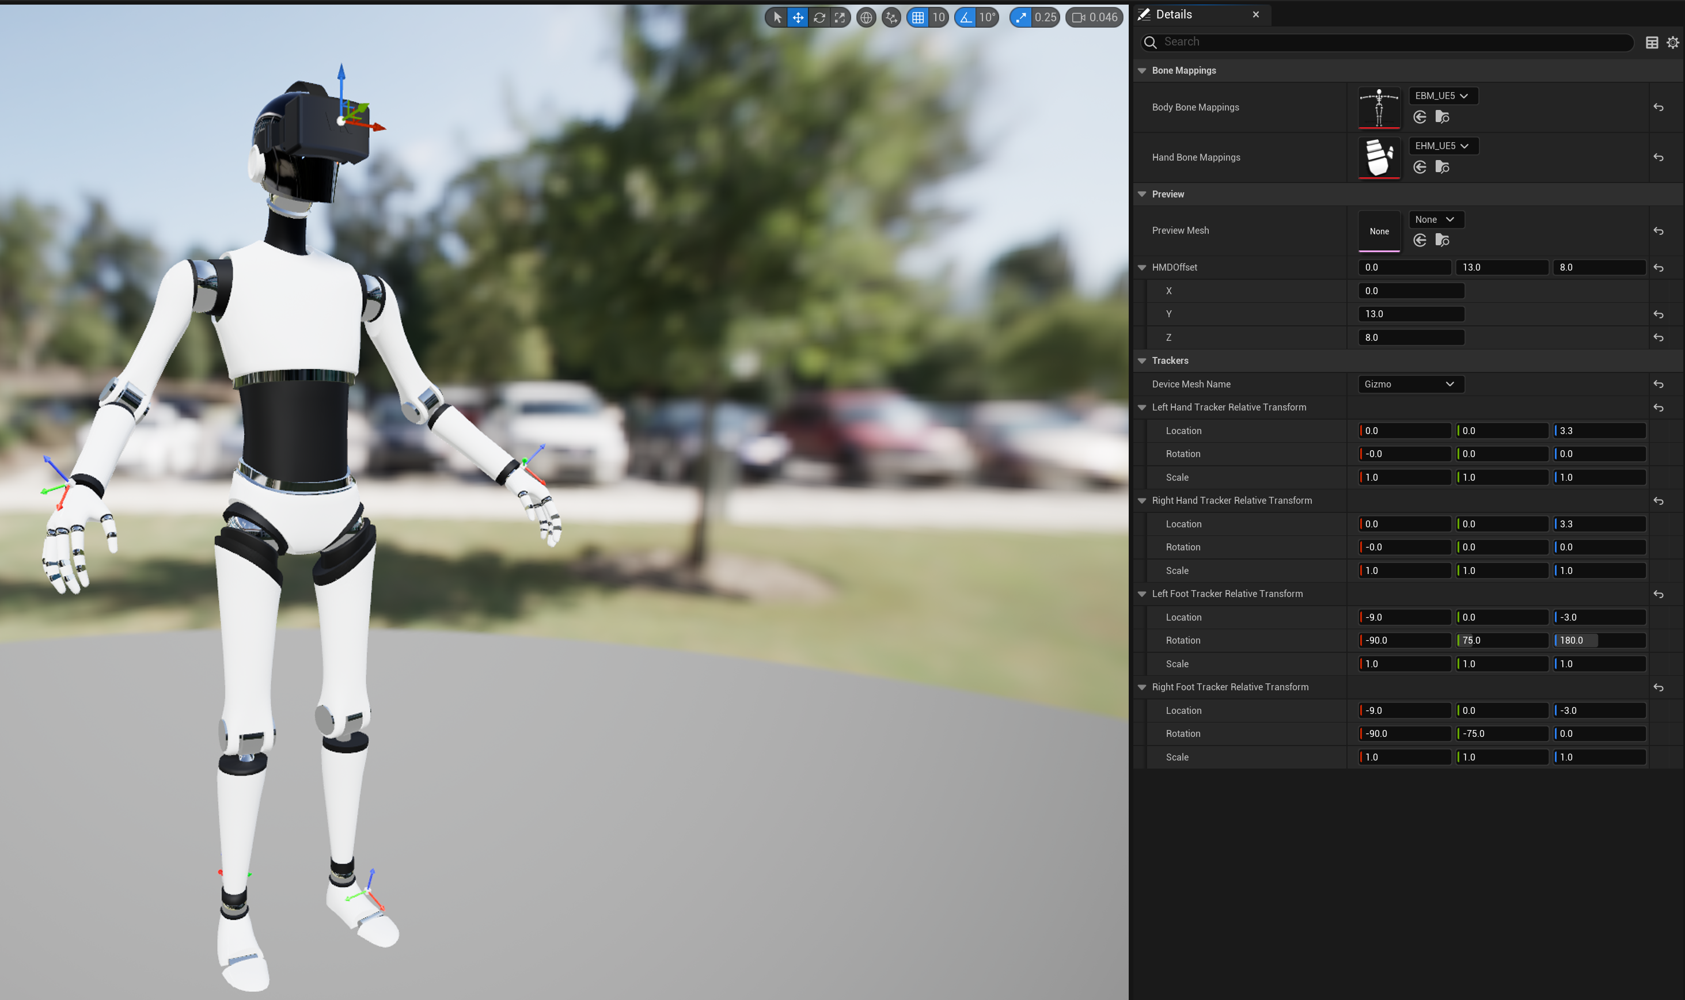1685x1000 pixels.
Task: Click the world coordinate space globe icon
Action: click(866, 17)
